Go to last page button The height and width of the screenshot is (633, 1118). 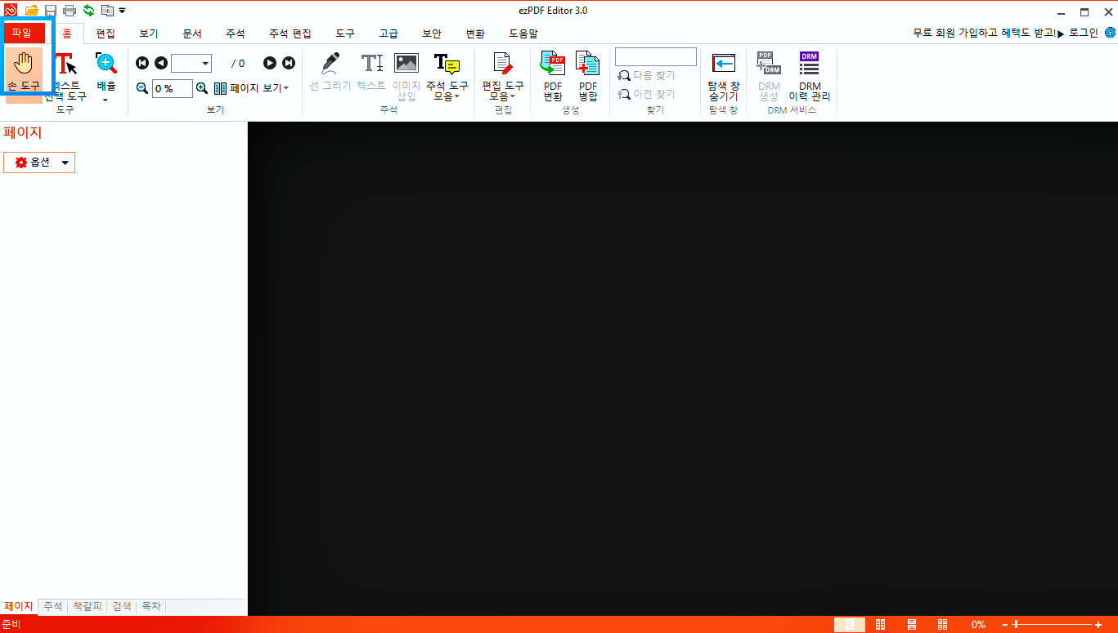tap(289, 63)
